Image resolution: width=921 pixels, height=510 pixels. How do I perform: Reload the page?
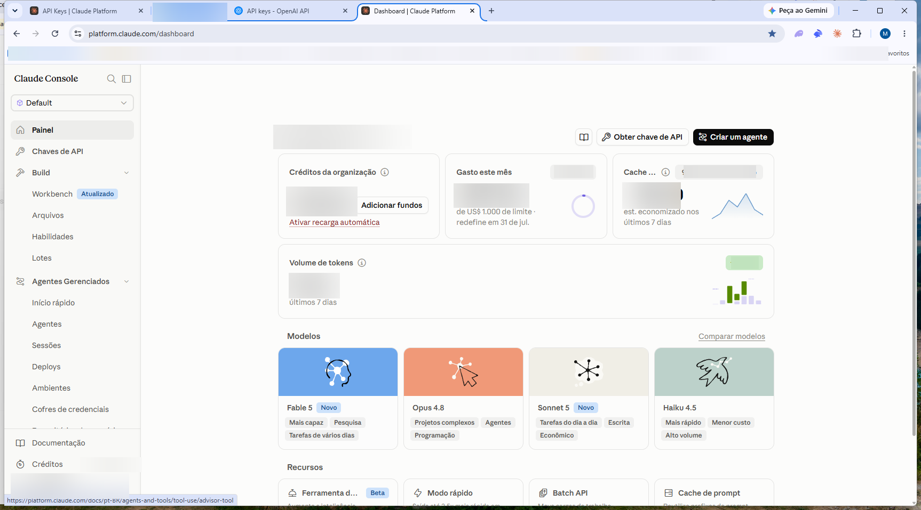55,34
